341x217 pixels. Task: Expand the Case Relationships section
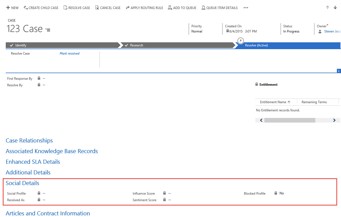[29, 141]
